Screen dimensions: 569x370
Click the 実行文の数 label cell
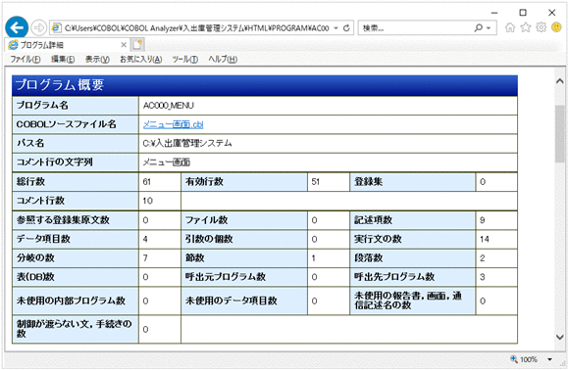pos(413,239)
